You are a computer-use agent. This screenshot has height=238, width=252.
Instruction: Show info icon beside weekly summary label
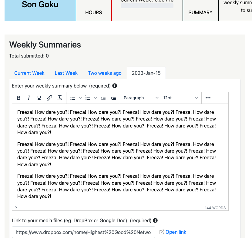(x=115, y=86)
